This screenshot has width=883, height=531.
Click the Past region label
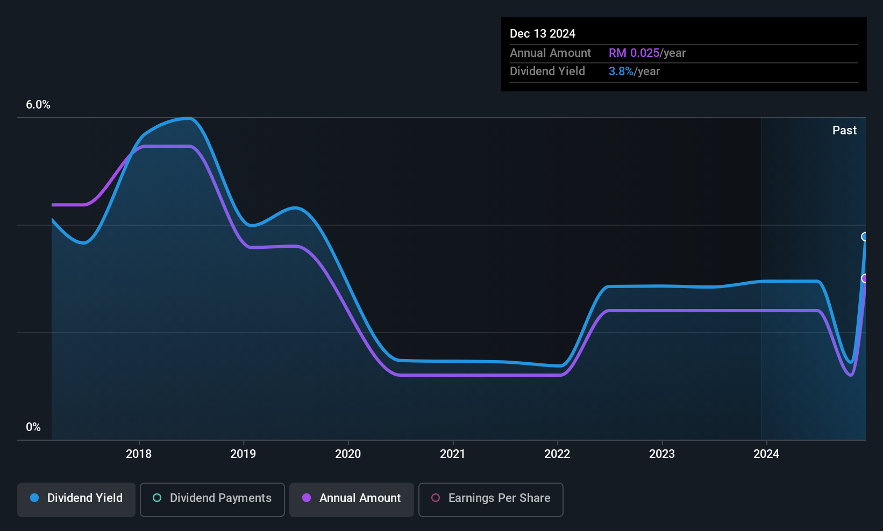(x=844, y=130)
